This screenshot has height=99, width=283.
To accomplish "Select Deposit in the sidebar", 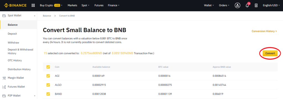I will 12,34.
